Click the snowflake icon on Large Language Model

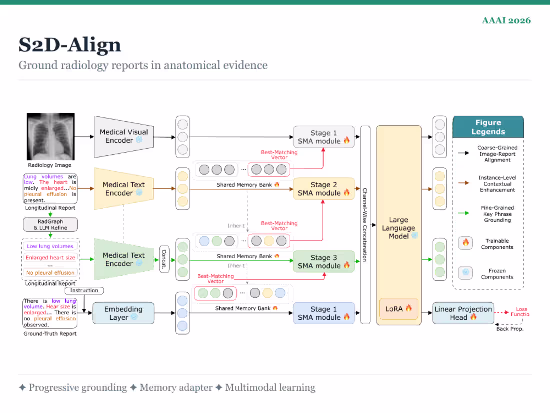[414, 236]
